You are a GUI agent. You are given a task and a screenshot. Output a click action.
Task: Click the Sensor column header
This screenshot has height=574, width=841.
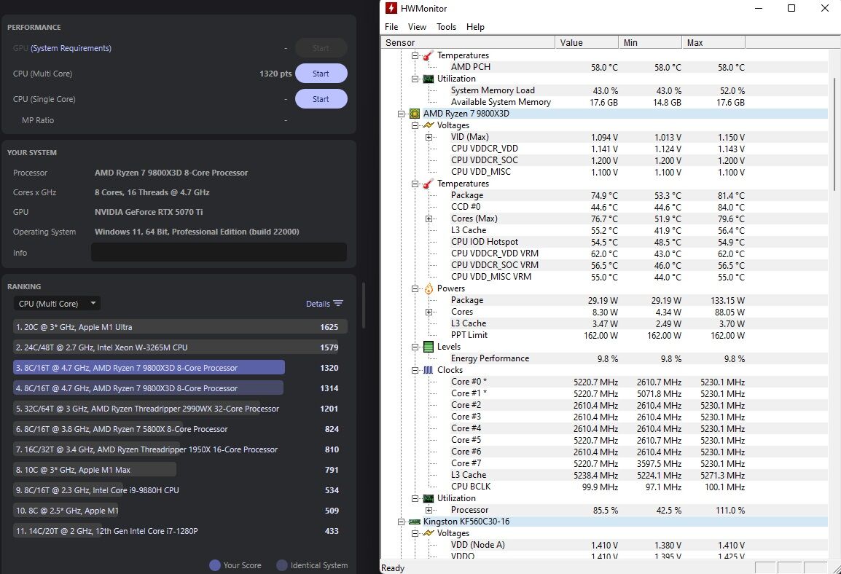pos(468,42)
